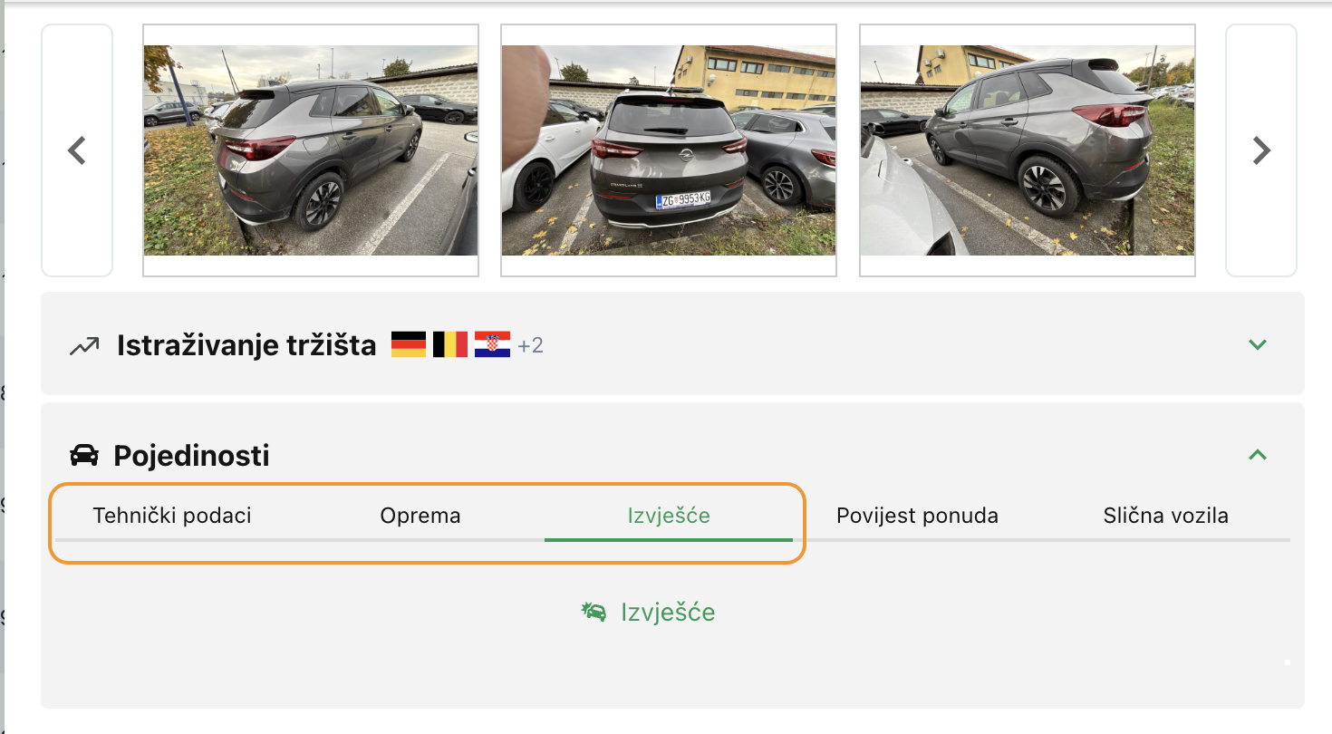Click the damaged-car icon next to Izvješće link

click(594, 612)
